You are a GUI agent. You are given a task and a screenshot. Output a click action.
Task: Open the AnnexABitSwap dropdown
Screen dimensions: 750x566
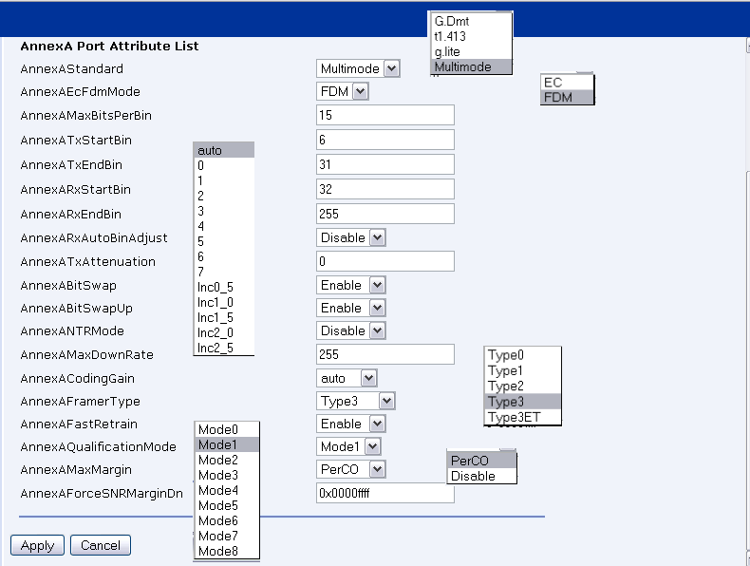coord(350,285)
